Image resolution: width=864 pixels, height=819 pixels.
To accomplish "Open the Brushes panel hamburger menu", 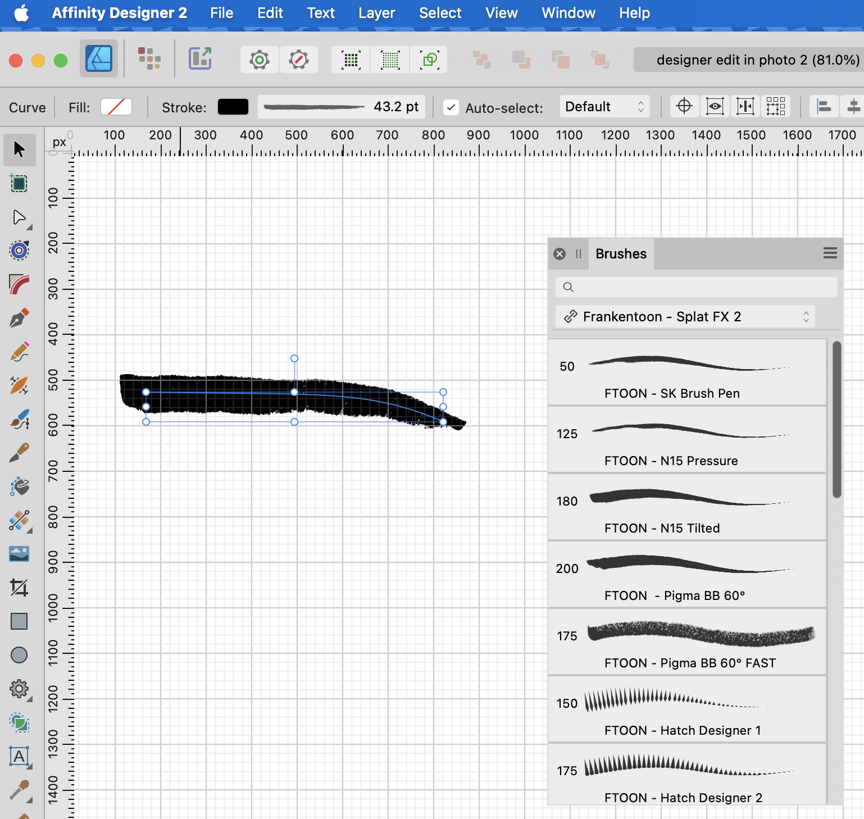I will pos(830,253).
